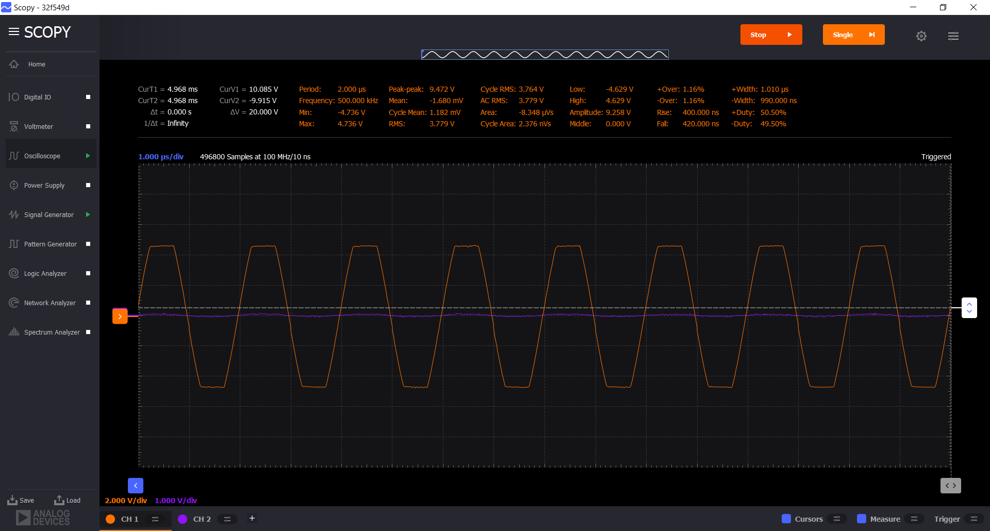
Task: Select Spectrum Analyzer in the sidebar
Action: coord(51,332)
